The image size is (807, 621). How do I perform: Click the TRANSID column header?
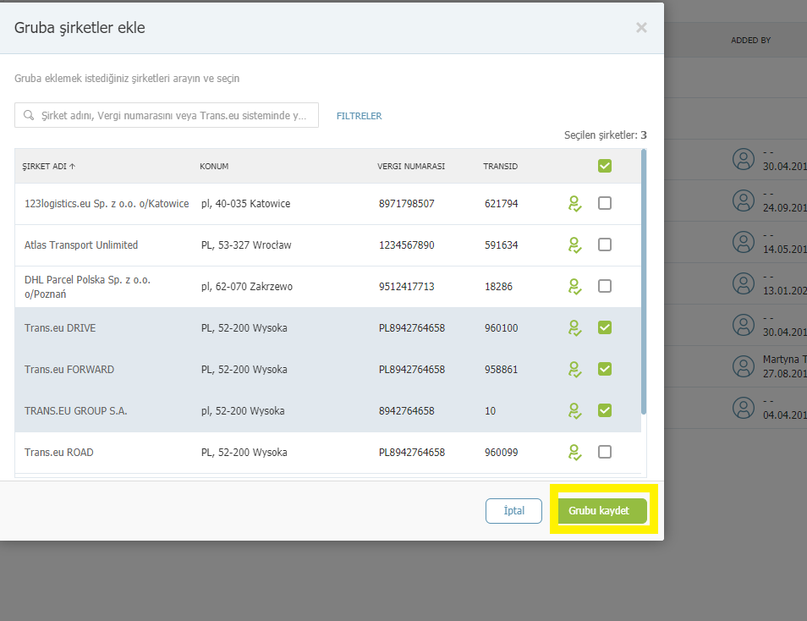[x=500, y=167]
